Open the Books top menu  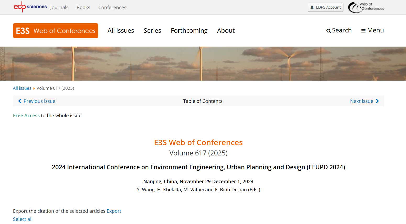click(83, 8)
